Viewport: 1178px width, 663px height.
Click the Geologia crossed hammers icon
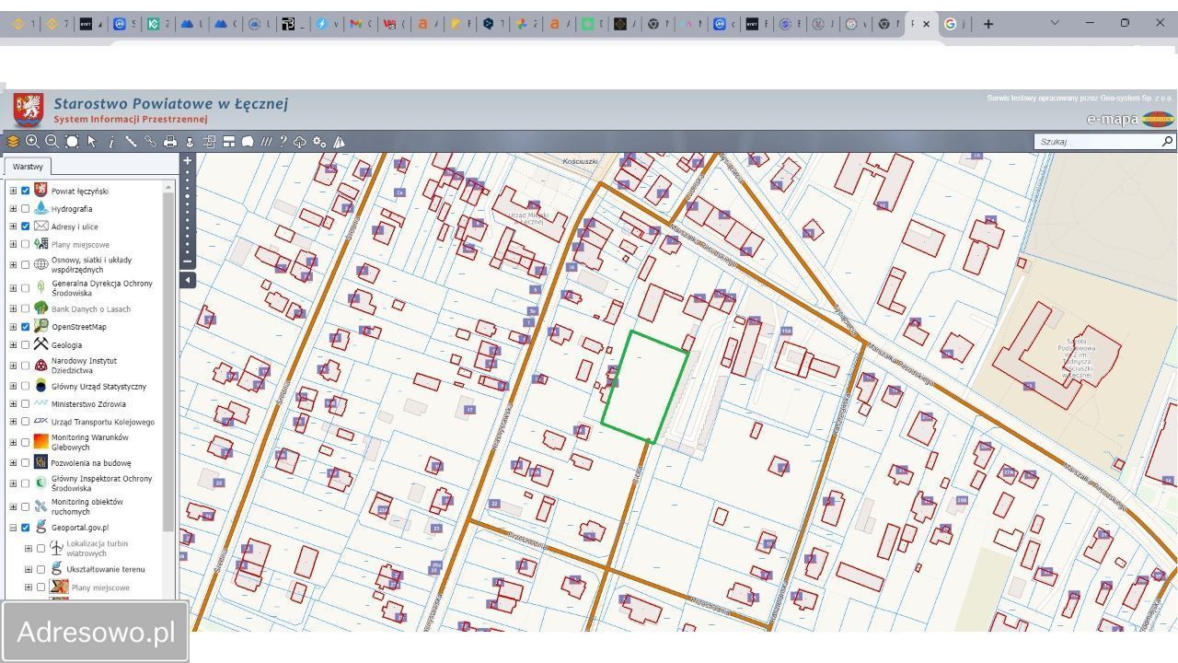[x=40, y=344]
